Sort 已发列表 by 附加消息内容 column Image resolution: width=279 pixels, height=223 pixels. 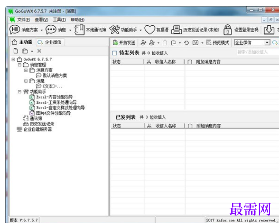tap(232, 126)
